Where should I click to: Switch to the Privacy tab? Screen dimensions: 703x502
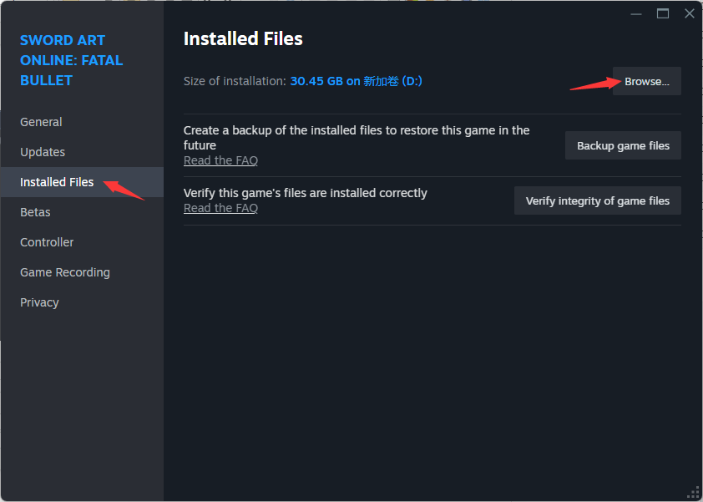coord(39,302)
